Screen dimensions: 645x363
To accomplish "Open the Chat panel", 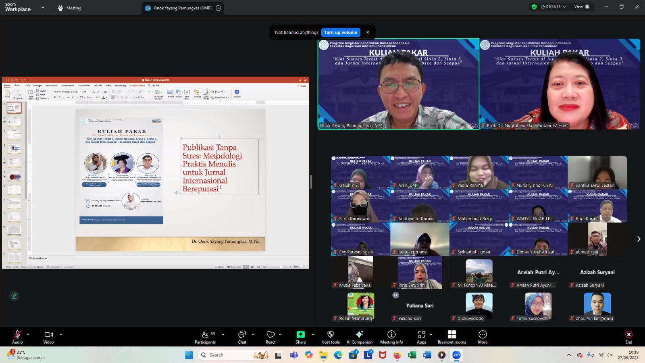I will click(x=242, y=337).
